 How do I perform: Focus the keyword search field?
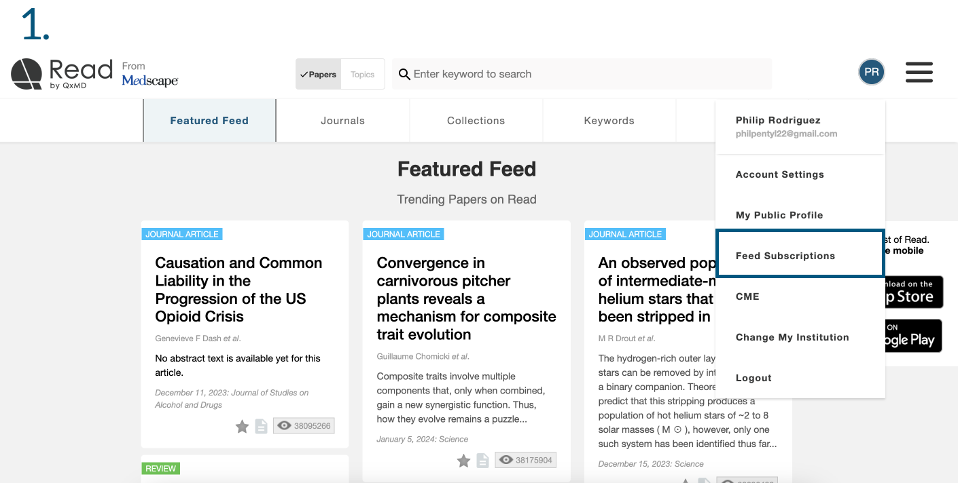[x=582, y=74]
